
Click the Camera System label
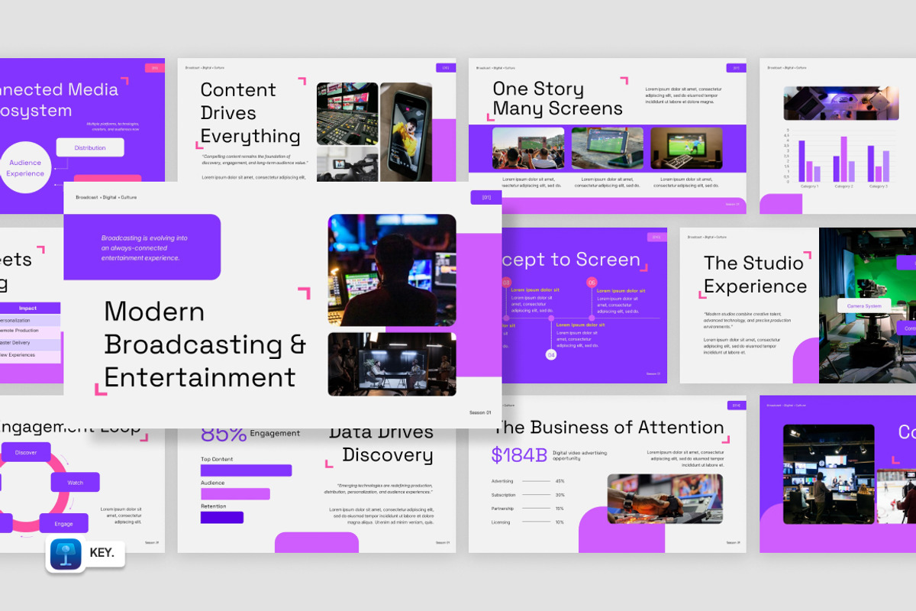(864, 305)
